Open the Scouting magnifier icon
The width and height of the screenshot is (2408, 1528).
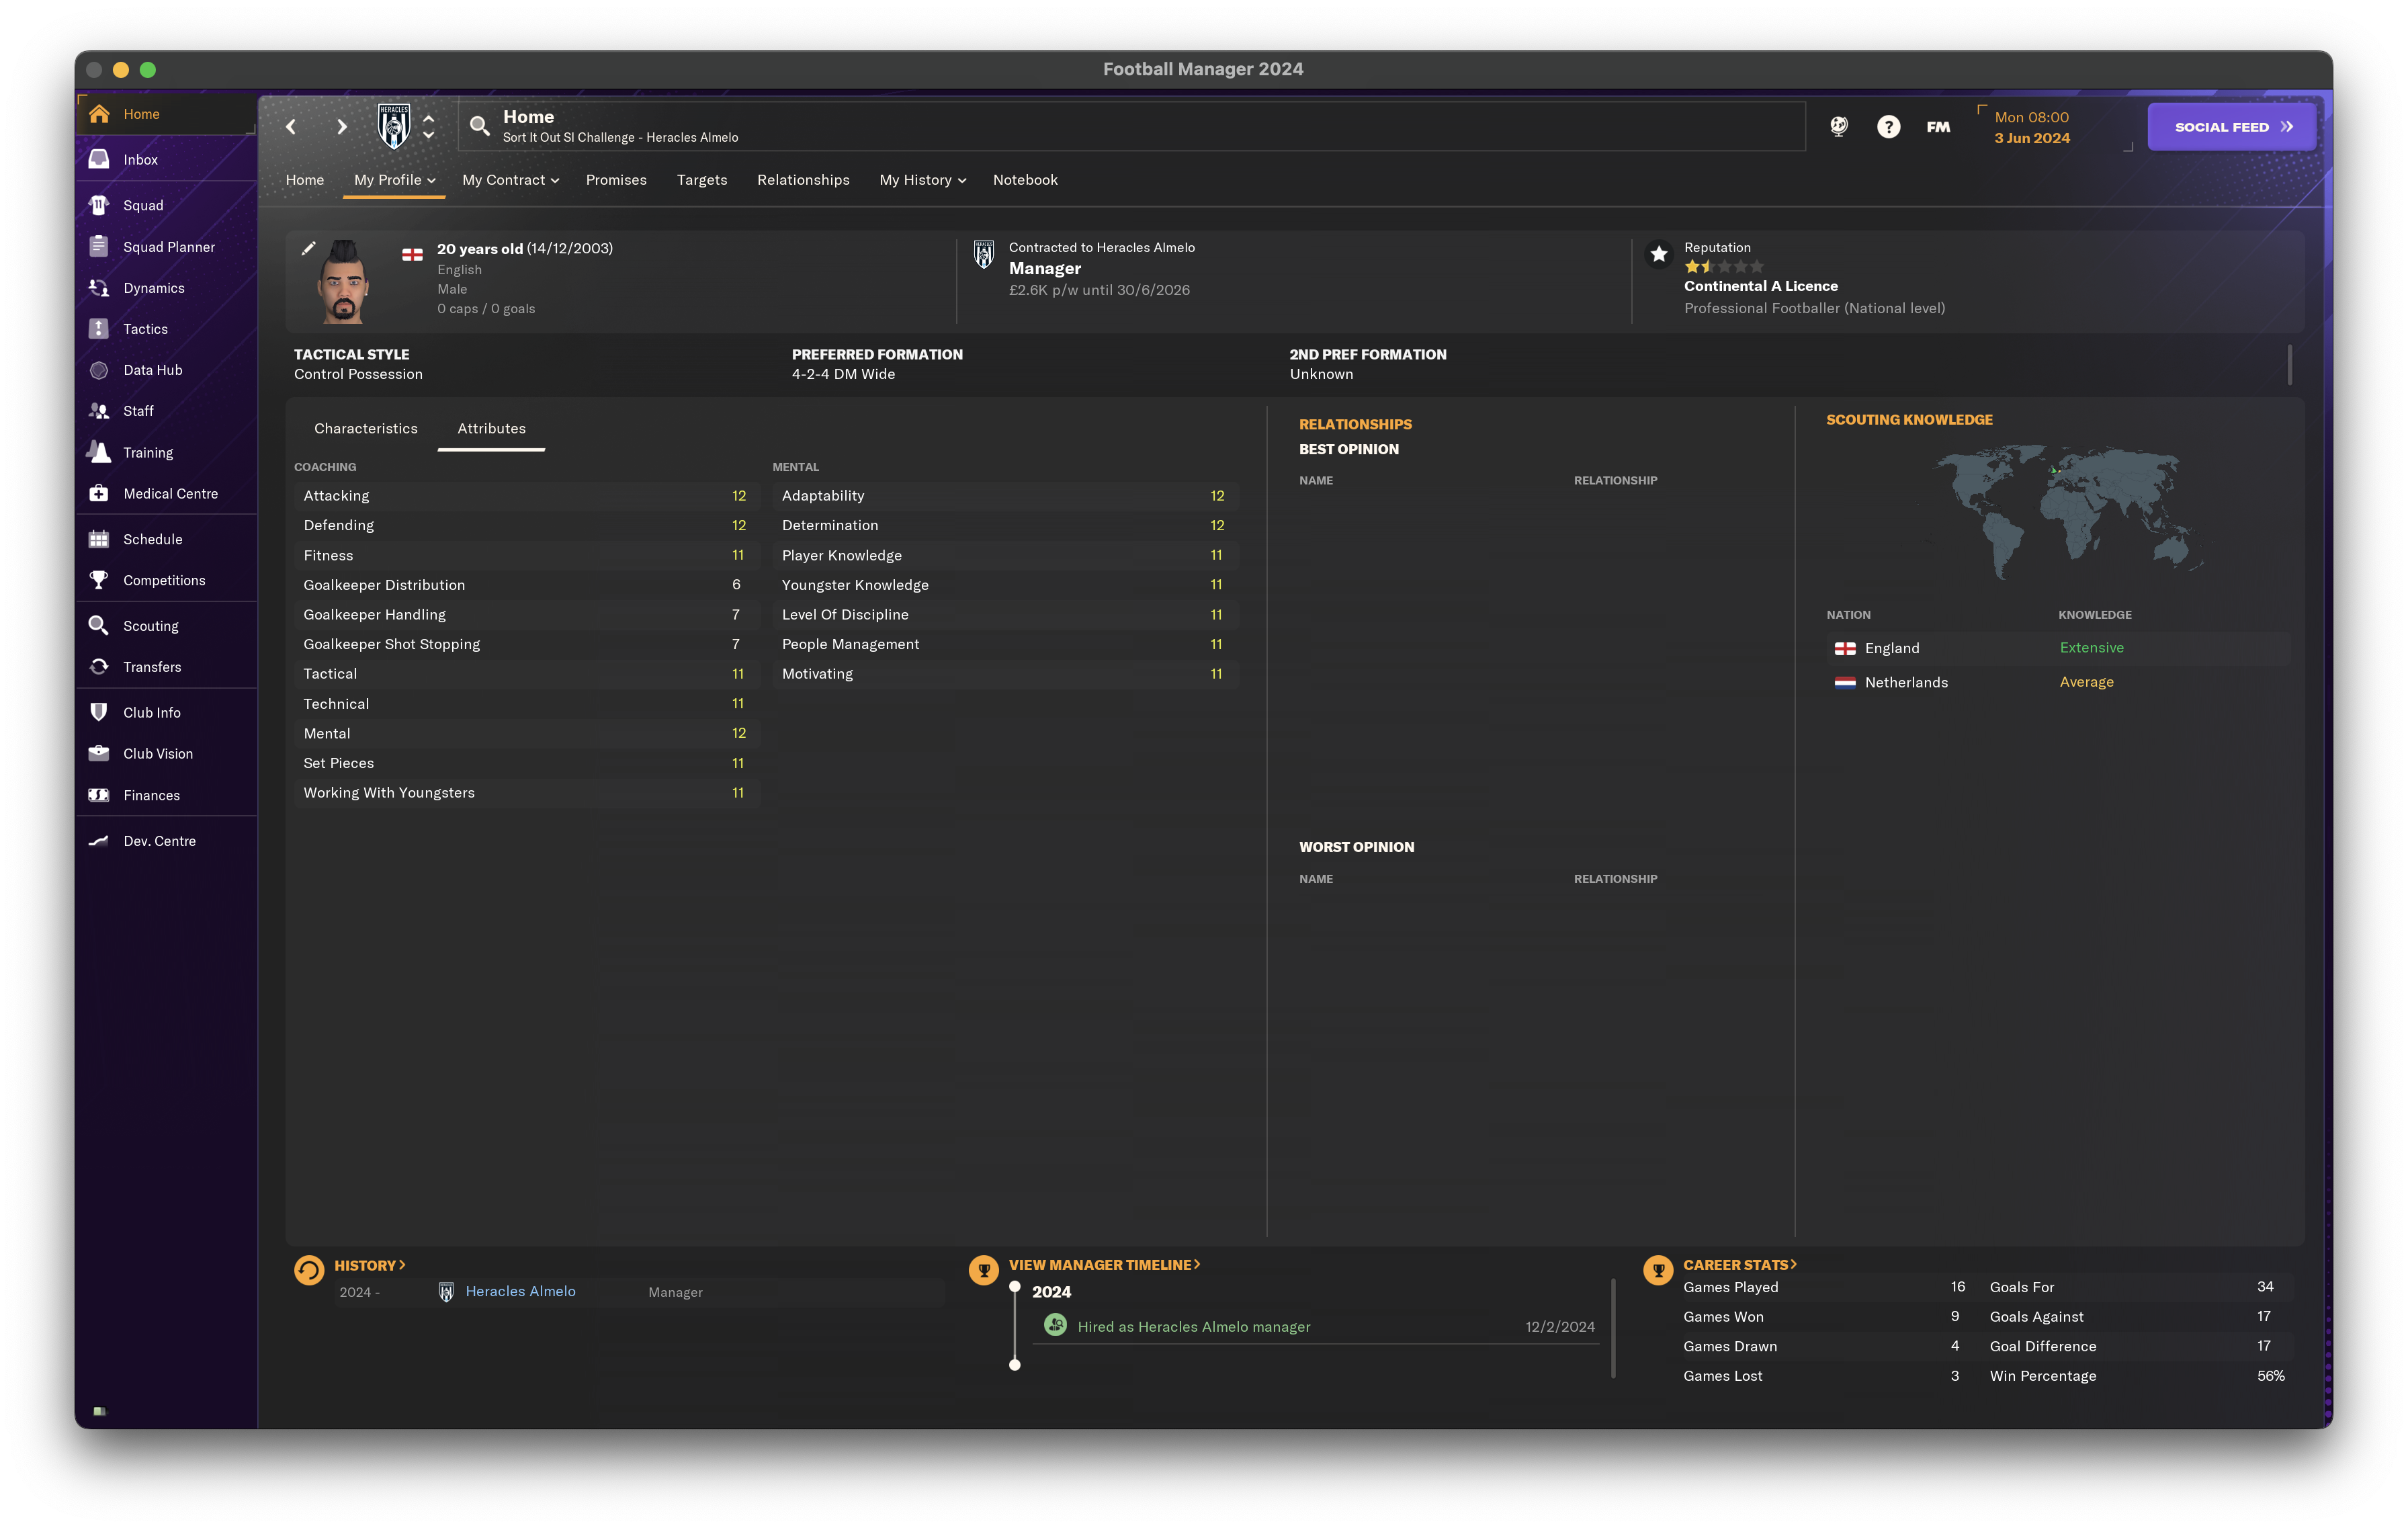[x=99, y=626]
